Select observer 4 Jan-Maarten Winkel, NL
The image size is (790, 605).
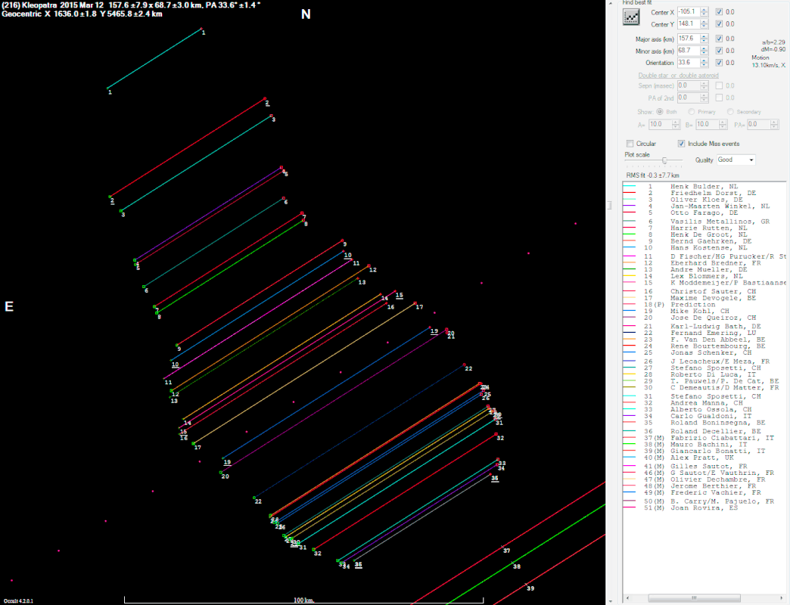click(704, 206)
